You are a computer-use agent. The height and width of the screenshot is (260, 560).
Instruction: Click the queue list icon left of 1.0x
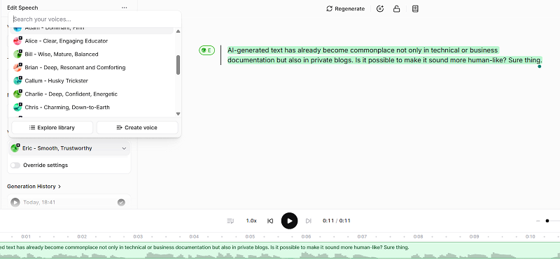(230, 221)
